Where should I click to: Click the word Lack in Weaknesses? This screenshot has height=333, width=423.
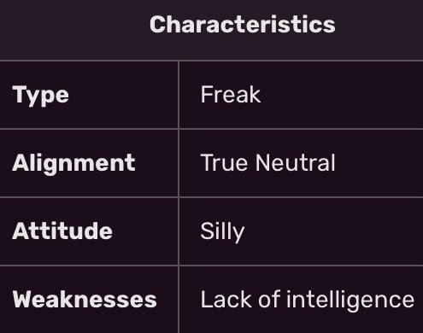(x=226, y=299)
